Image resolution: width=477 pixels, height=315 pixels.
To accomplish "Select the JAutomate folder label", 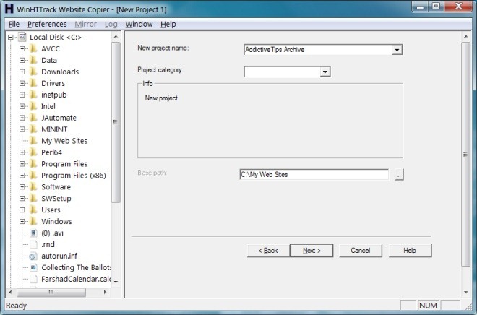I will point(59,118).
